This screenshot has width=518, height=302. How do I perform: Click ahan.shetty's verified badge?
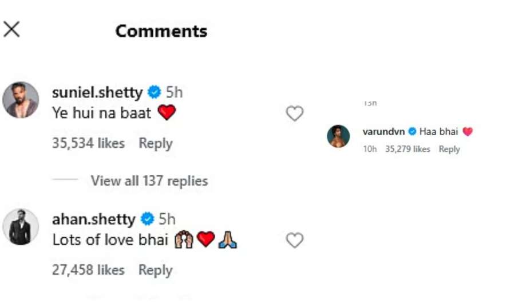click(x=147, y=219)
